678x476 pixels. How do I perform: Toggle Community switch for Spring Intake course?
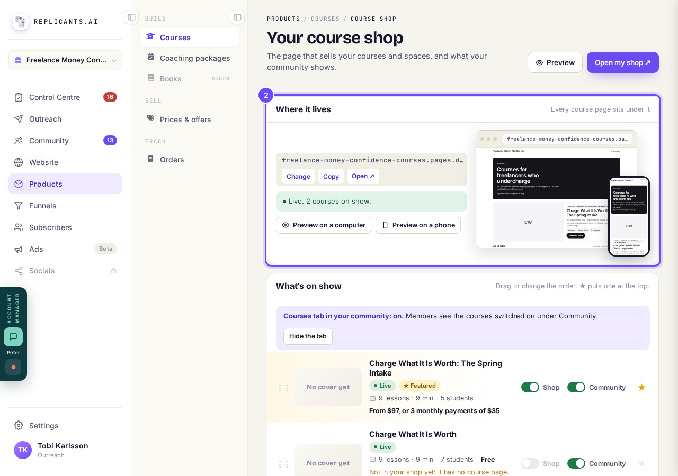point(576,387)
